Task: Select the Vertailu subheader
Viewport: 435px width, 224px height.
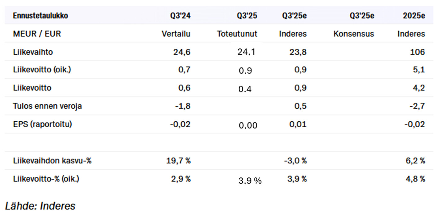Action: (x=176, y=34)
